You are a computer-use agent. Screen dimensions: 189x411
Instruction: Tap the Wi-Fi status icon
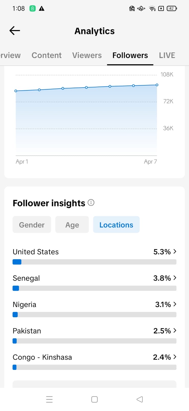152,9
